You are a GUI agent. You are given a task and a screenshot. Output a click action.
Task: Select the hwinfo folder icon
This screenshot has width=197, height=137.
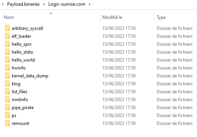point(7,68)
